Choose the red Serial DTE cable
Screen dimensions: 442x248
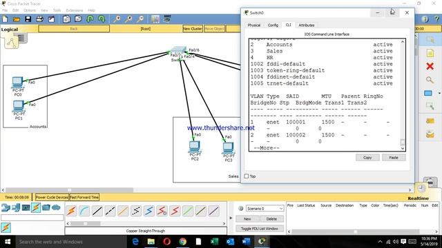coord(175,211)
